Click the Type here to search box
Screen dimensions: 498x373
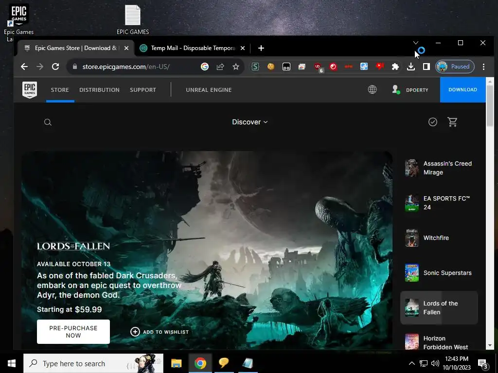click(x=93, y=363)
